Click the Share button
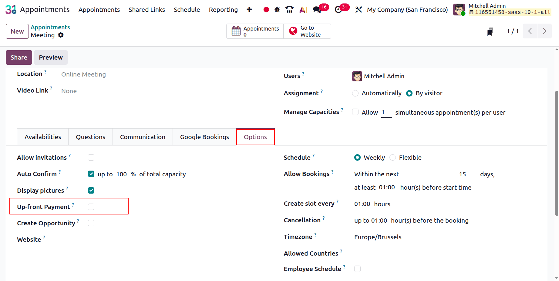 (x=19, y=57)
